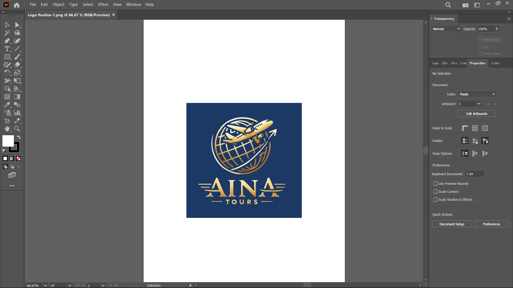The width and height of the screenshot is (513, 288).
Task: Toggle Lock Guides button
Action: click(475, 141)
